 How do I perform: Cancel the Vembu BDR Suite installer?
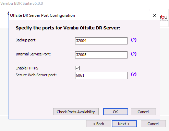click(153, 124)
